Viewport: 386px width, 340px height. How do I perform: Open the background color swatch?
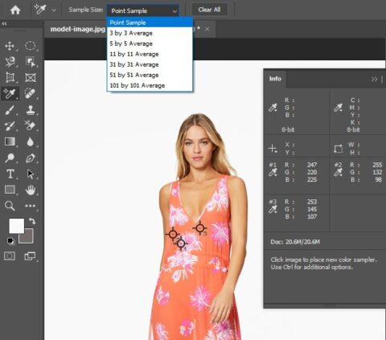click(x=29, y=238)
